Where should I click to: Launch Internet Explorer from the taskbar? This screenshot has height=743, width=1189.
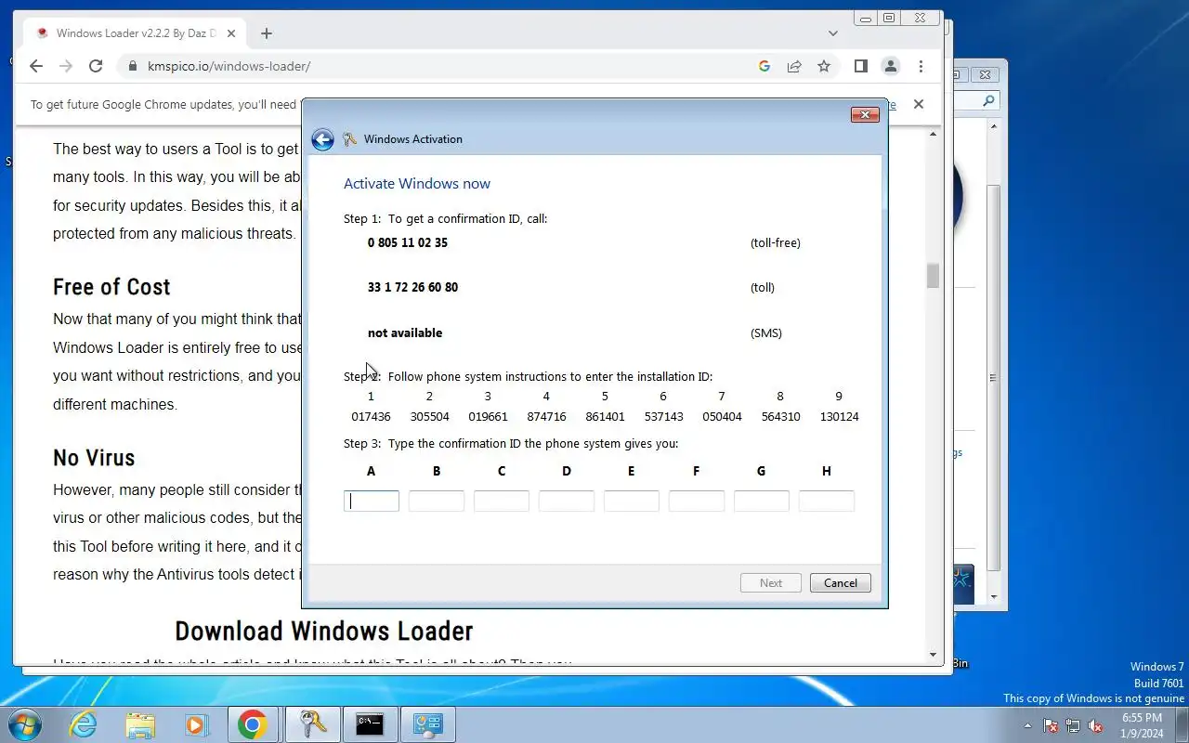coord(84,724)
